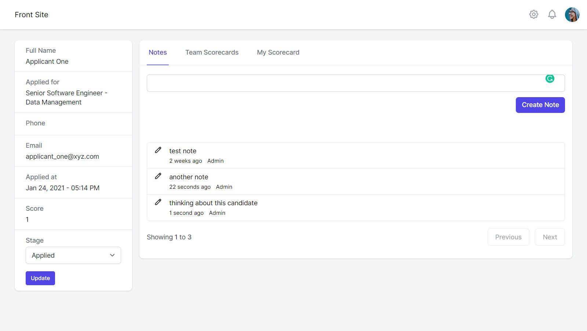
Task: Select the 'Showing 1 to 3' results text
Action: tap(169, 237)
